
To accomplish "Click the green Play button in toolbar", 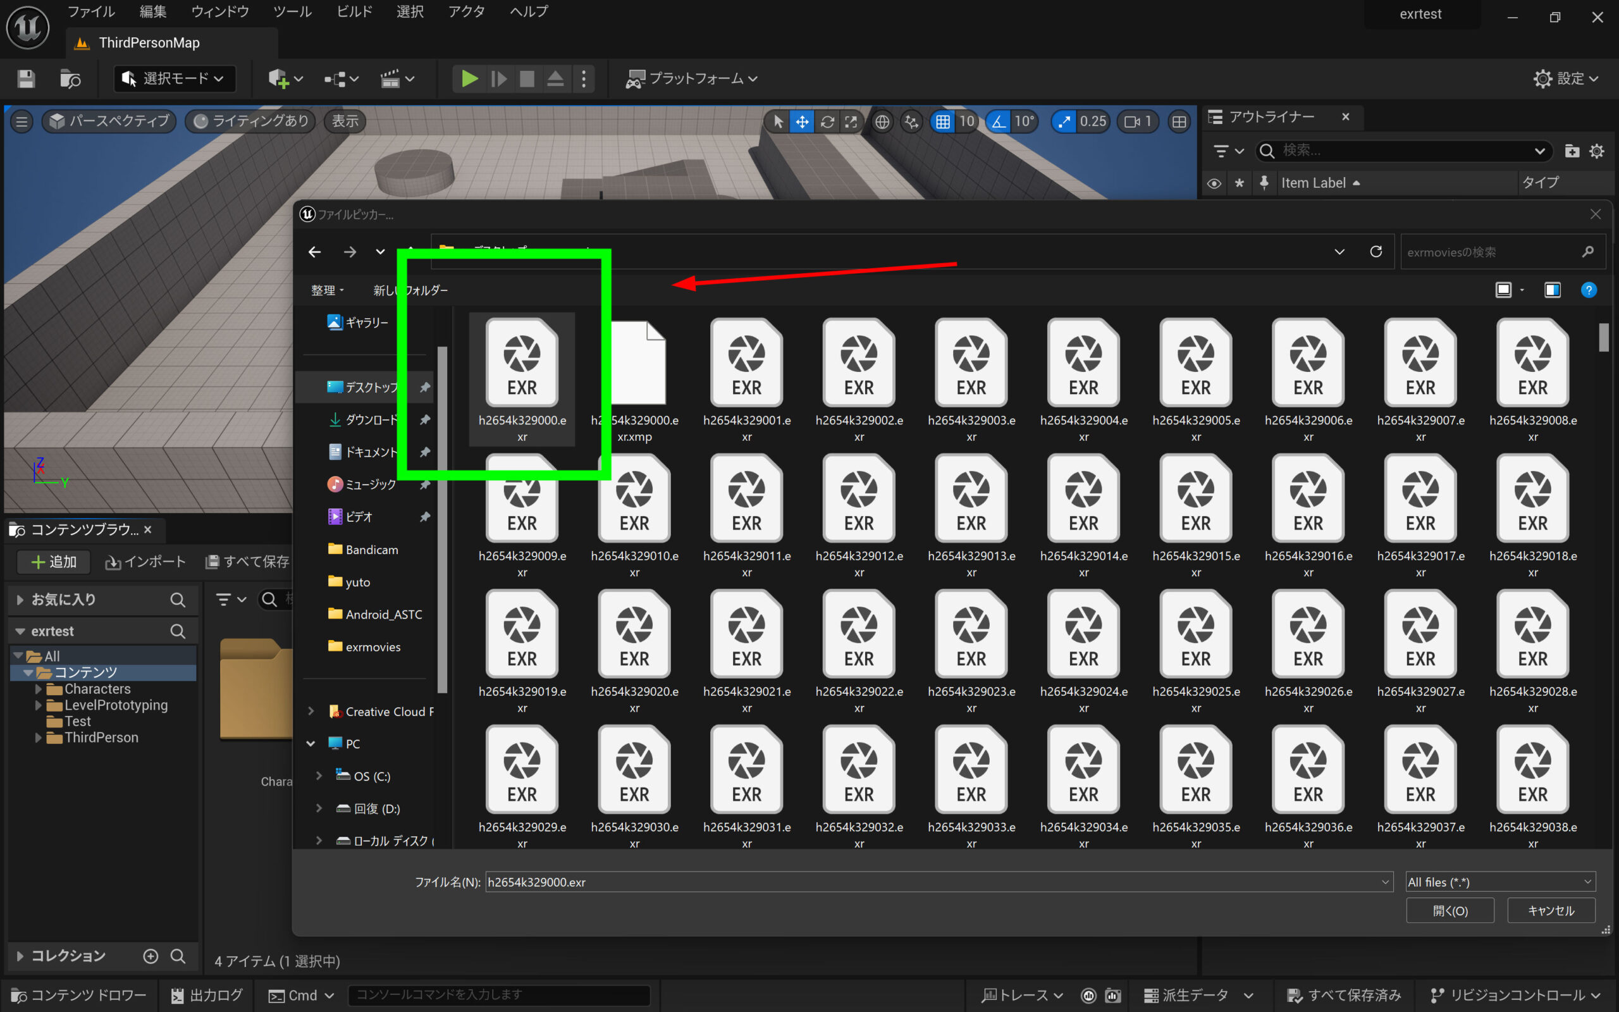I will click(x=469, y=79).
